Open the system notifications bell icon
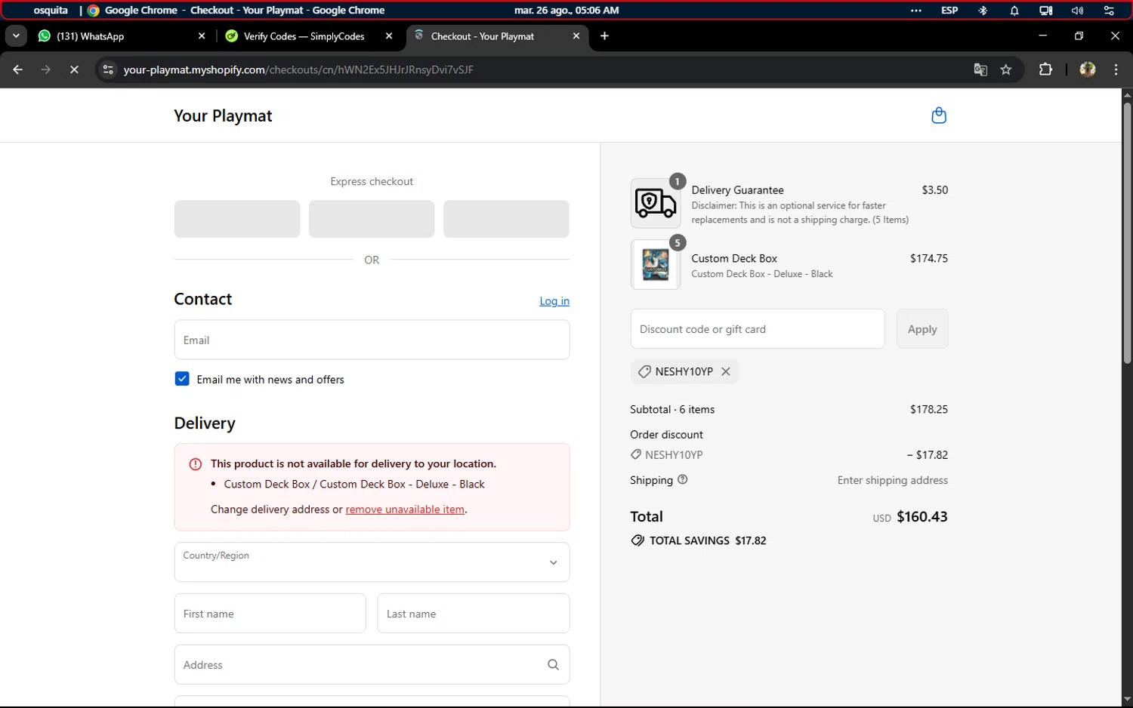 click(x=1014, y=11)
